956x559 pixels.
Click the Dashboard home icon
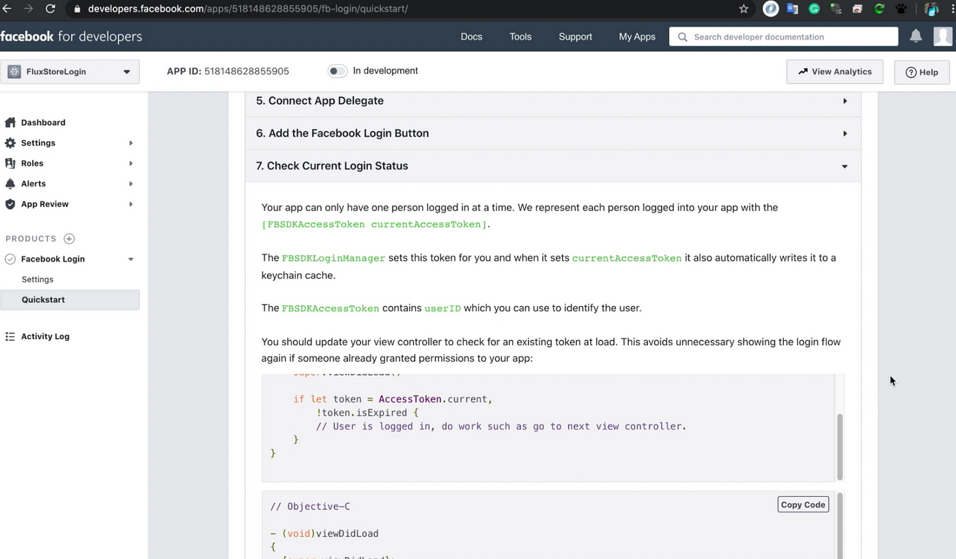tap(10, 122)
